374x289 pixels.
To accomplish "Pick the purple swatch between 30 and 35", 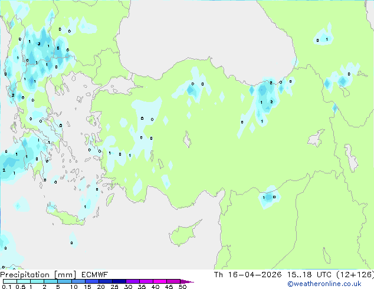I will (132, 281).
